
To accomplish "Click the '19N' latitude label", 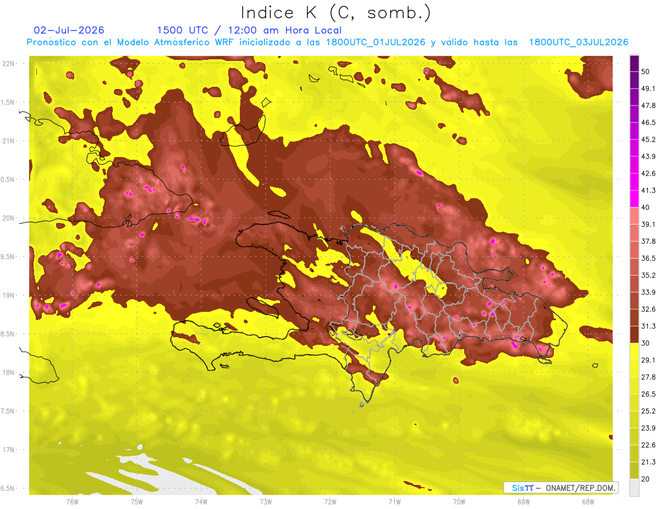I will click(9, 295).
